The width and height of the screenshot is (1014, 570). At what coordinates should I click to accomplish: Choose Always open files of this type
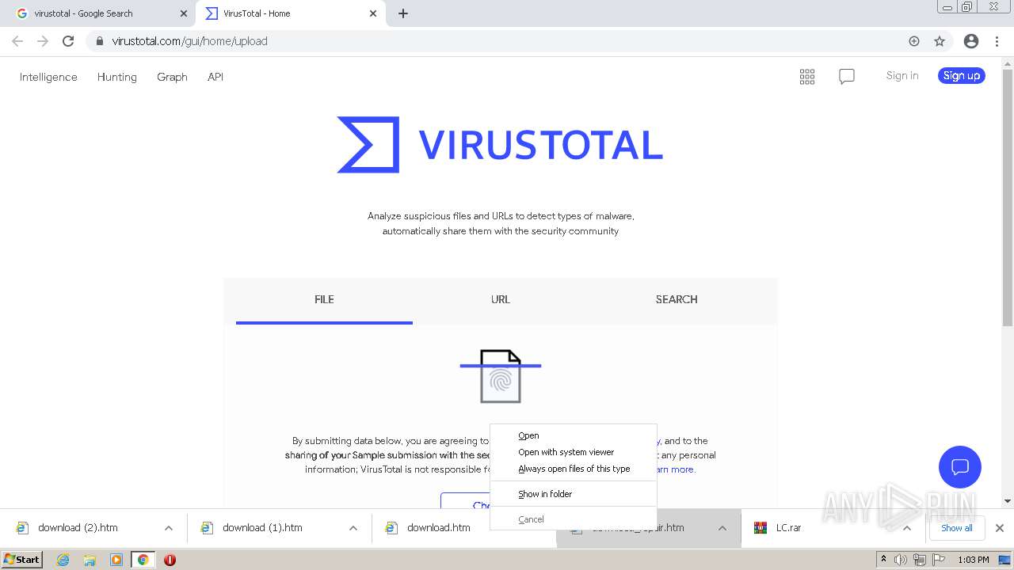tap(574, 469)
